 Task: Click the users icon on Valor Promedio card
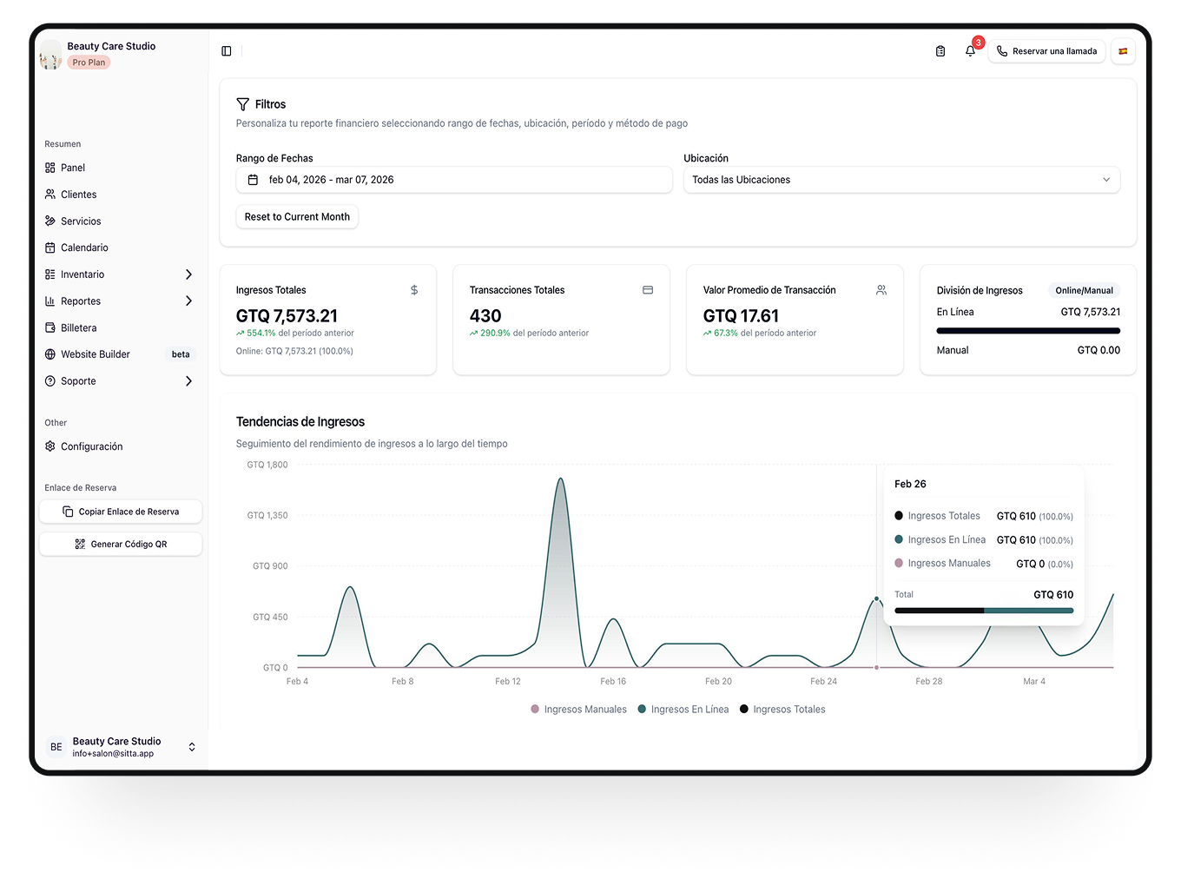point(881,290)
